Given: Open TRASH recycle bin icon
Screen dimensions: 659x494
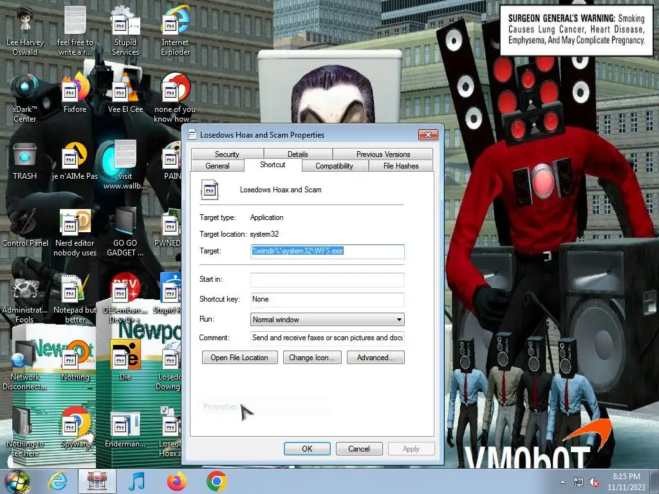Looking at the screenshot, I should [25, 160].
